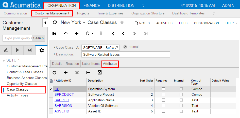Image resolution: width=240 pixels, height=118 pixels.
Task: Click Fit to Width columns icon
Action: tap(88, 73)
